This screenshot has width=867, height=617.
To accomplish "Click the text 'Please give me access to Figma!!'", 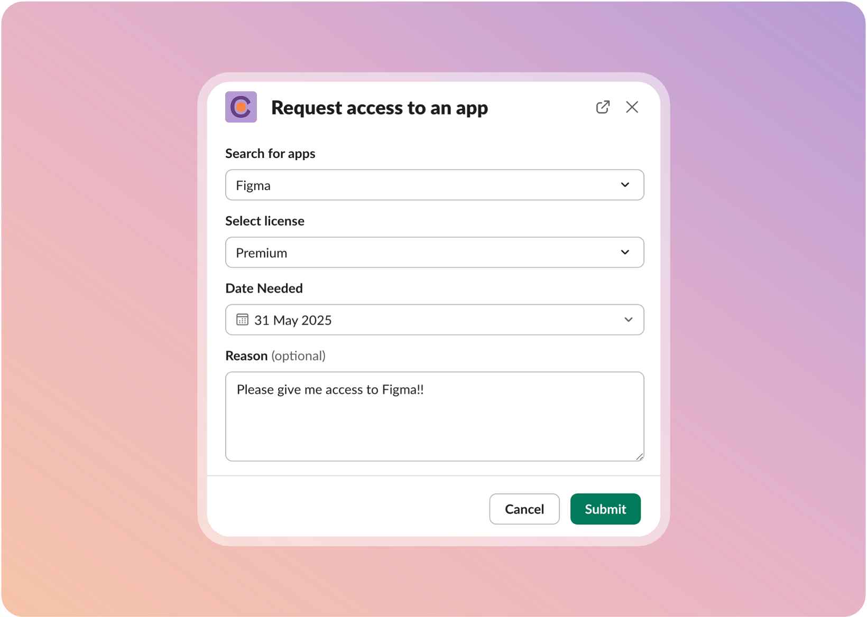I will 330,390.
